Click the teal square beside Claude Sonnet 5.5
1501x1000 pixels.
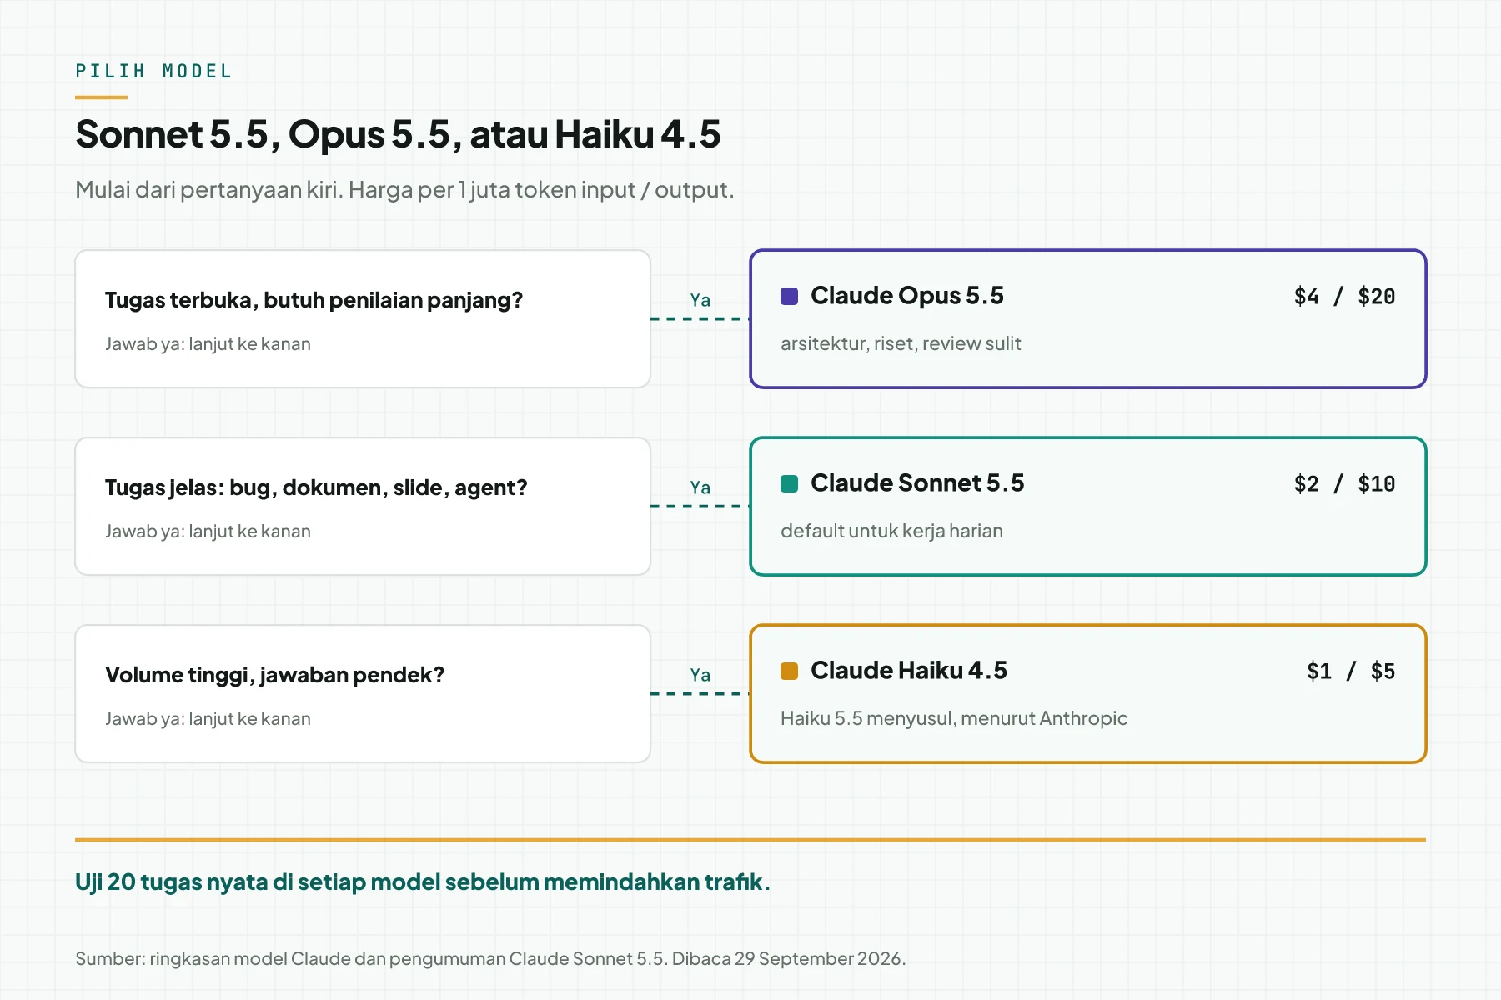tap(789, 483)
